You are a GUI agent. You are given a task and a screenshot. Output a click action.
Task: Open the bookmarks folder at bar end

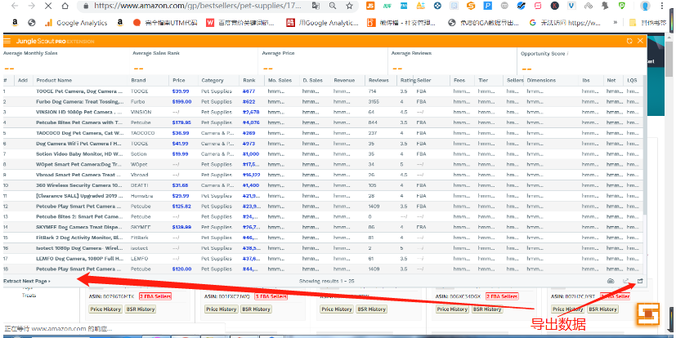647,23
